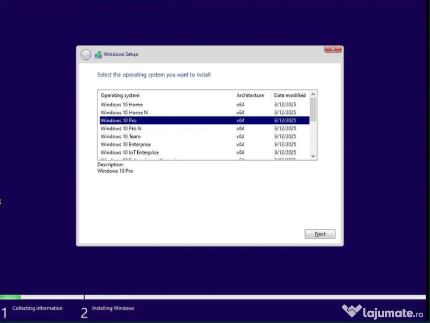Click the Date modified column header
430x323 pixels.
290,95
